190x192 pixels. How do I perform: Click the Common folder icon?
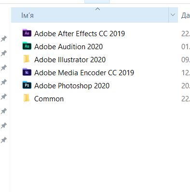click(x=27, y=98)
